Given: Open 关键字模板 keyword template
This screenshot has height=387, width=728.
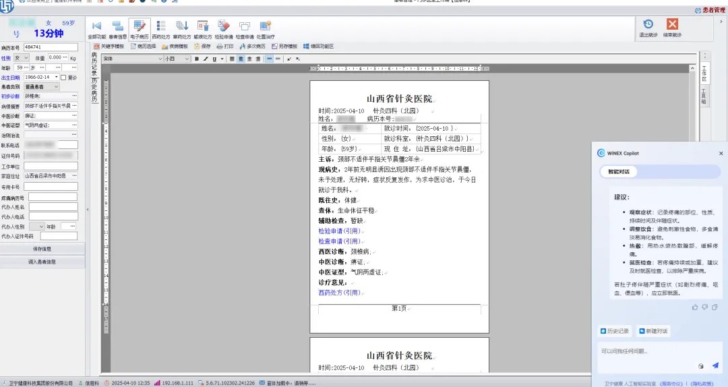Looking at the screenshot, I should click(x=109, y=47).
